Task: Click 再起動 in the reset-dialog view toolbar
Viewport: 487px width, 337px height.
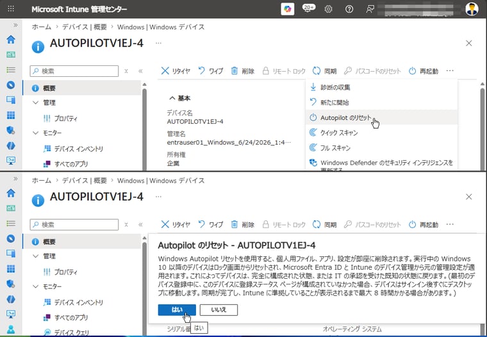Action: pos(424,225)
